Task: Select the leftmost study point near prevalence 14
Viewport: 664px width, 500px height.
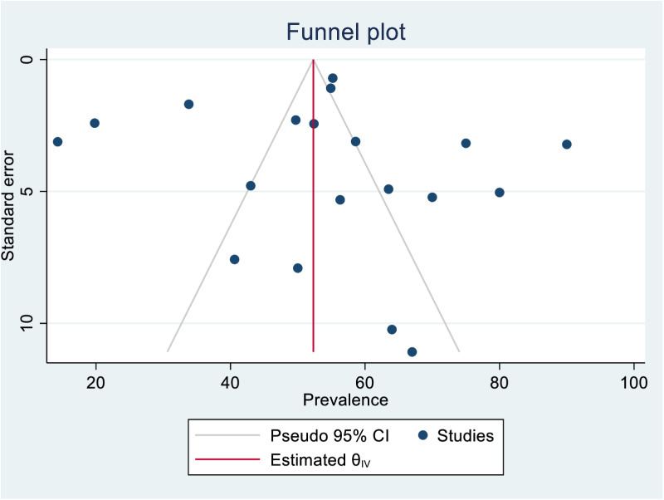Action: pyautogui.click(x=57, y=141)
